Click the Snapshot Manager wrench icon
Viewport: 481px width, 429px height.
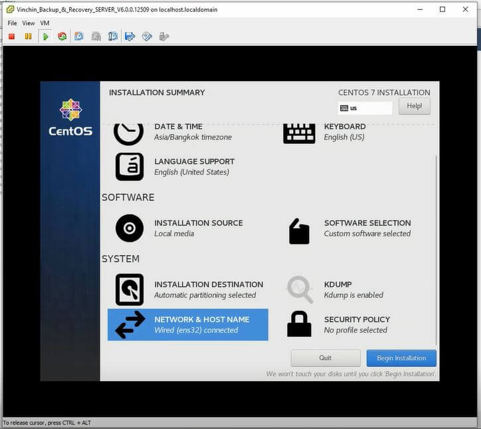pos(112,37)
